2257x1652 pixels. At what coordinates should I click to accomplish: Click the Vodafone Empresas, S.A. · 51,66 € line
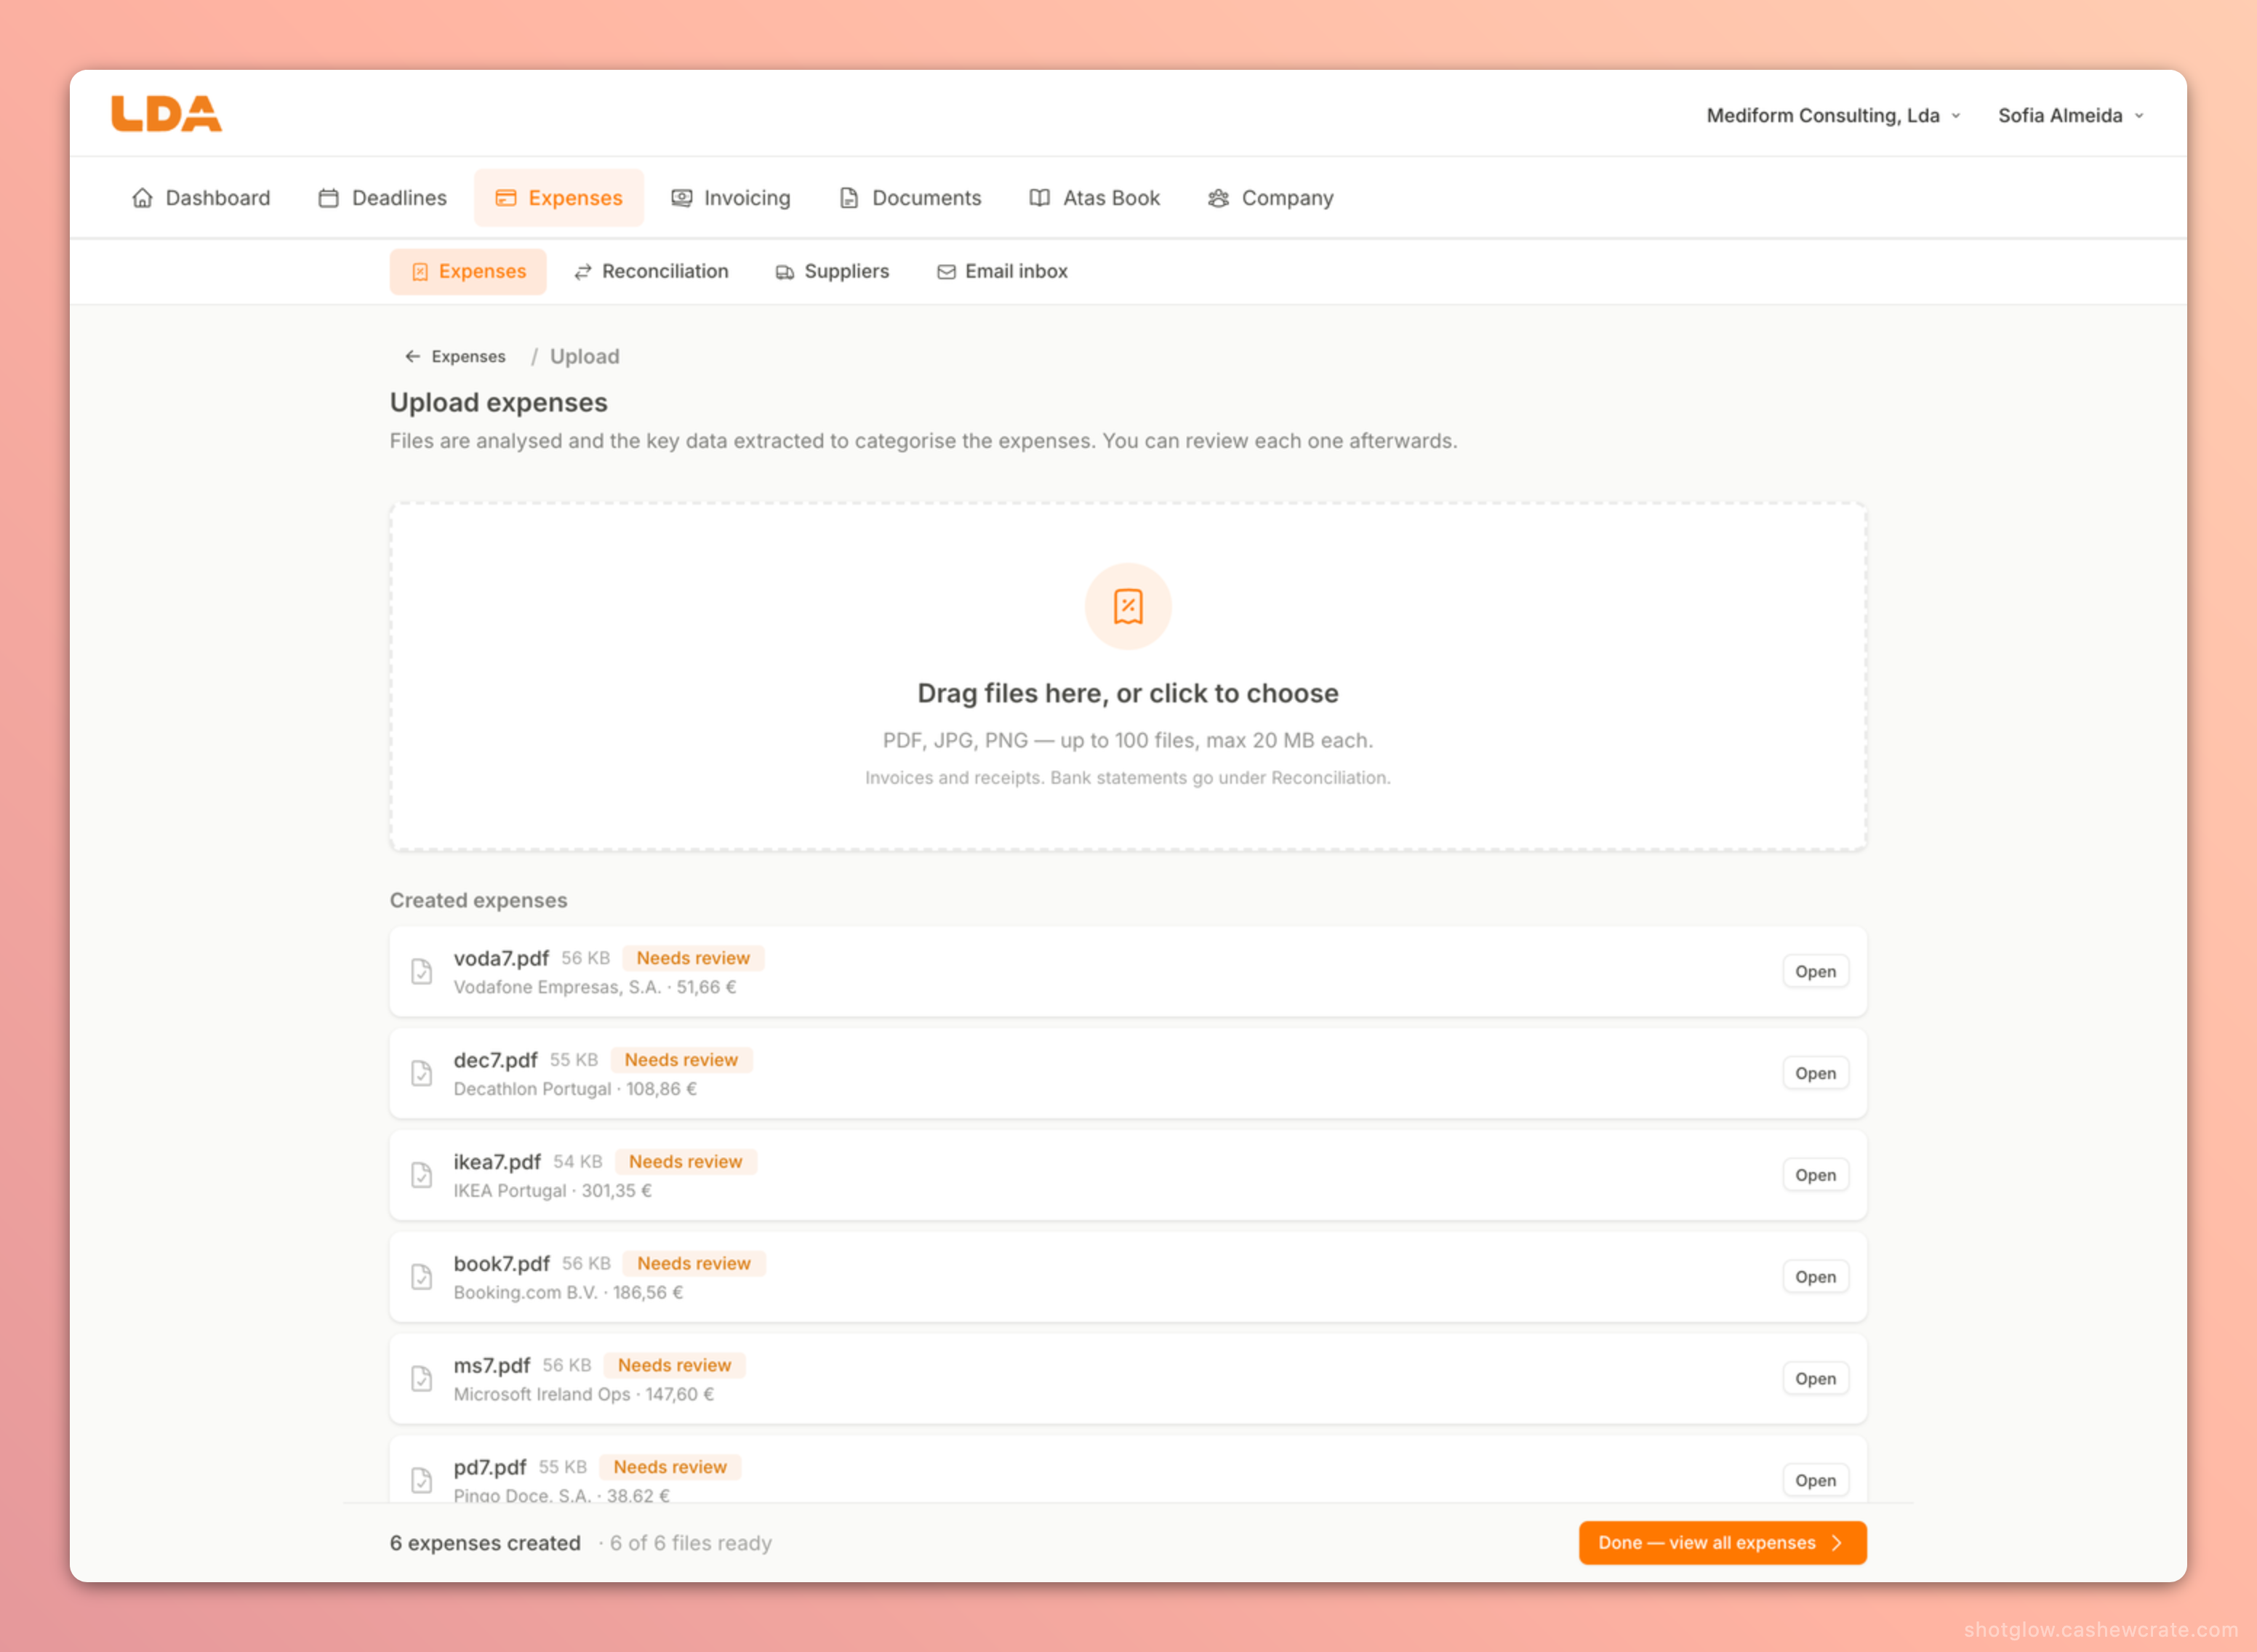pyautogui.click(x=595, y=987)
